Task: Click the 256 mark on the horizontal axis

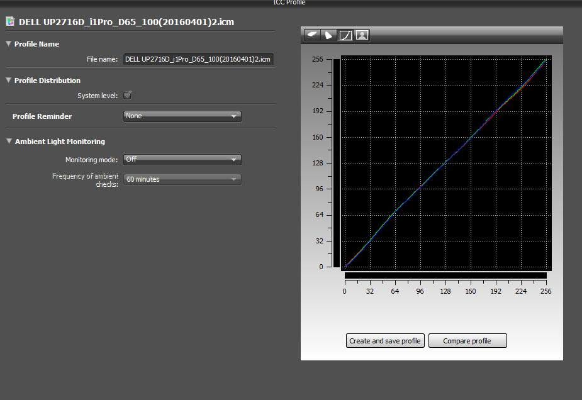Action: pyautogui.click(x=546, y=291)
